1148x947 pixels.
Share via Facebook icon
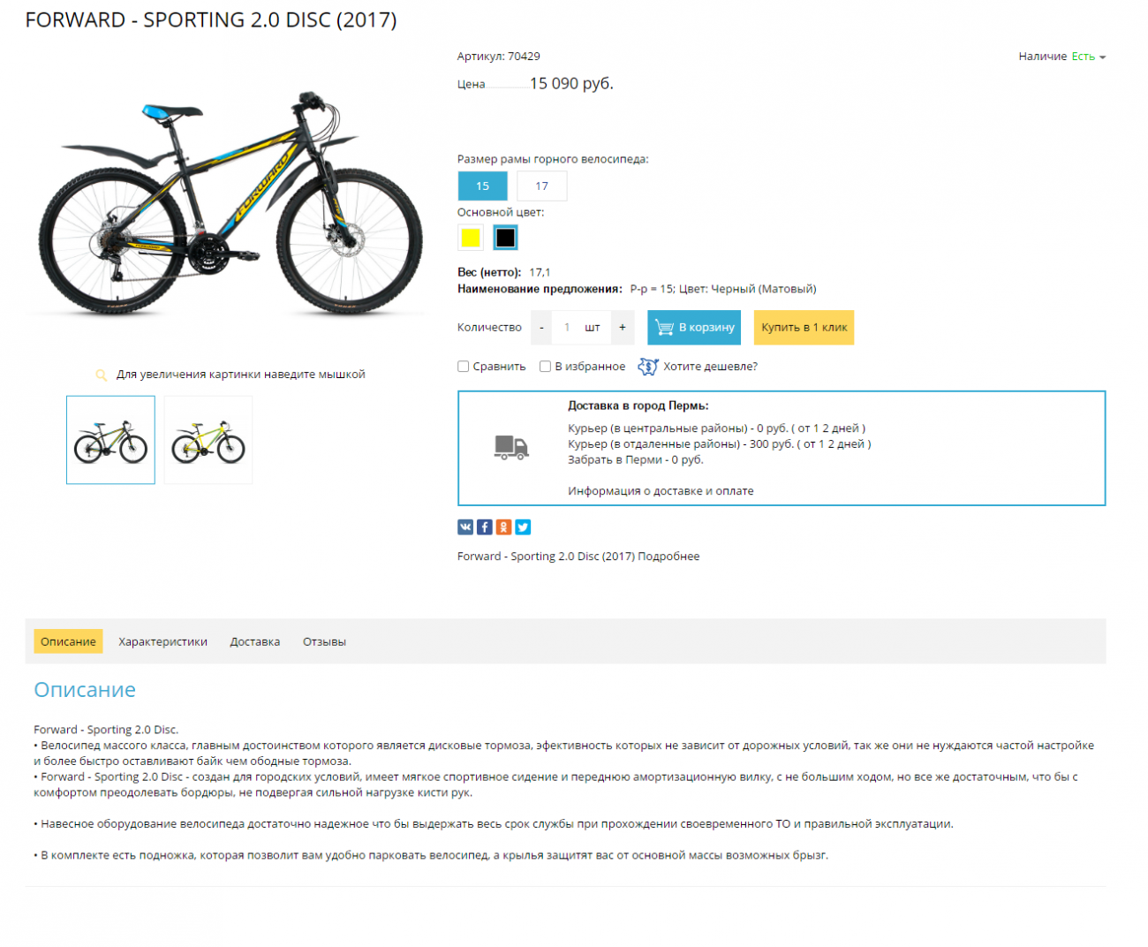485,527
